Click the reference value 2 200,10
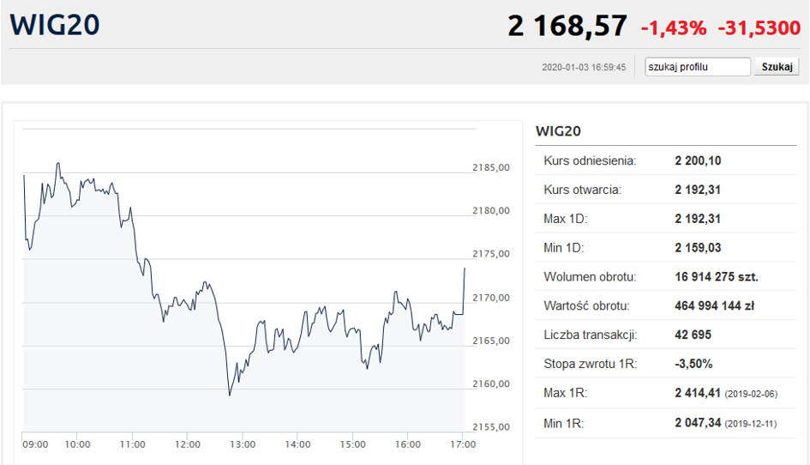 pyautogui.click(x=698, y=160)
